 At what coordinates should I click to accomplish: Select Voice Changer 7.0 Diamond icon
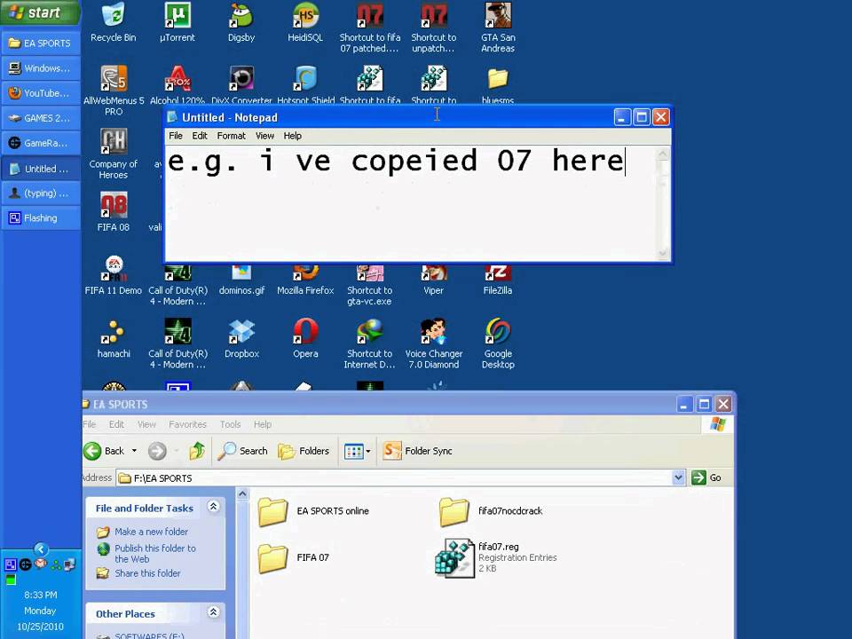click(434, 343)
